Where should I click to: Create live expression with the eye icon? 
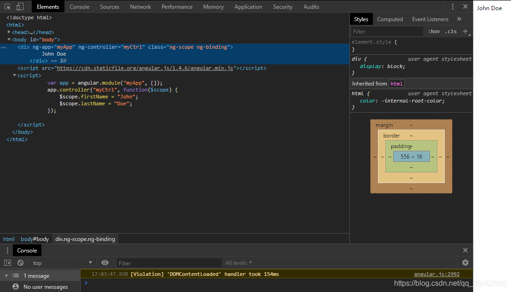click(105, 263)
